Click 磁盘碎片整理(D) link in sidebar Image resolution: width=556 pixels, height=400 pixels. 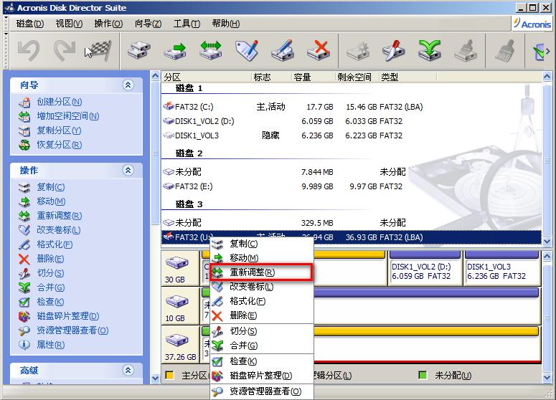[x=67, y=316]
